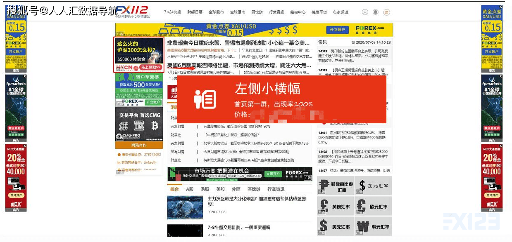This screenshot has width=512, height=242.
Task: Open 加元汇率 dollar rate tile
Action: pos(373,186)
